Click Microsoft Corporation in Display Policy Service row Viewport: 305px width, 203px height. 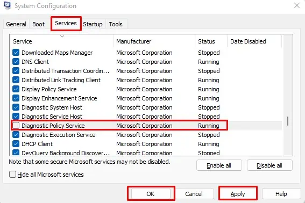pyautogui.click(x=144, y=89)
